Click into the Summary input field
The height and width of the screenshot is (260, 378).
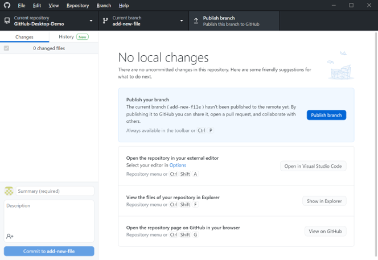pyautogui.click(x=55, y=191)
